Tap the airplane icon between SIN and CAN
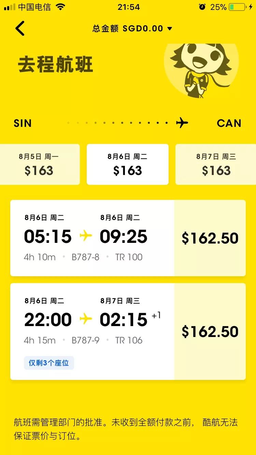The width and height of the screenshot is (256, 455). click(x=182, y=123)
